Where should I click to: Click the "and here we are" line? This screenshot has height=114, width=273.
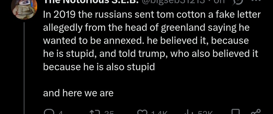[78, 93]
